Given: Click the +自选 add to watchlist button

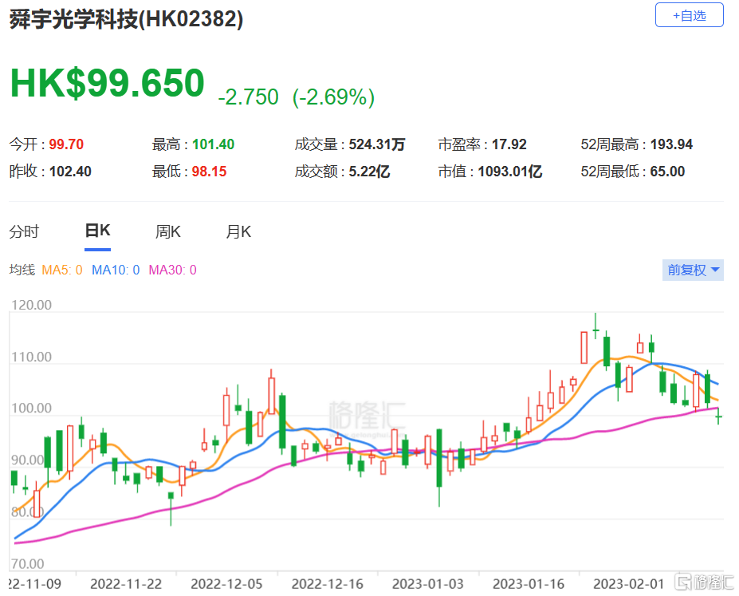Looking at the screenshot, I should click(x=689, y=15).
